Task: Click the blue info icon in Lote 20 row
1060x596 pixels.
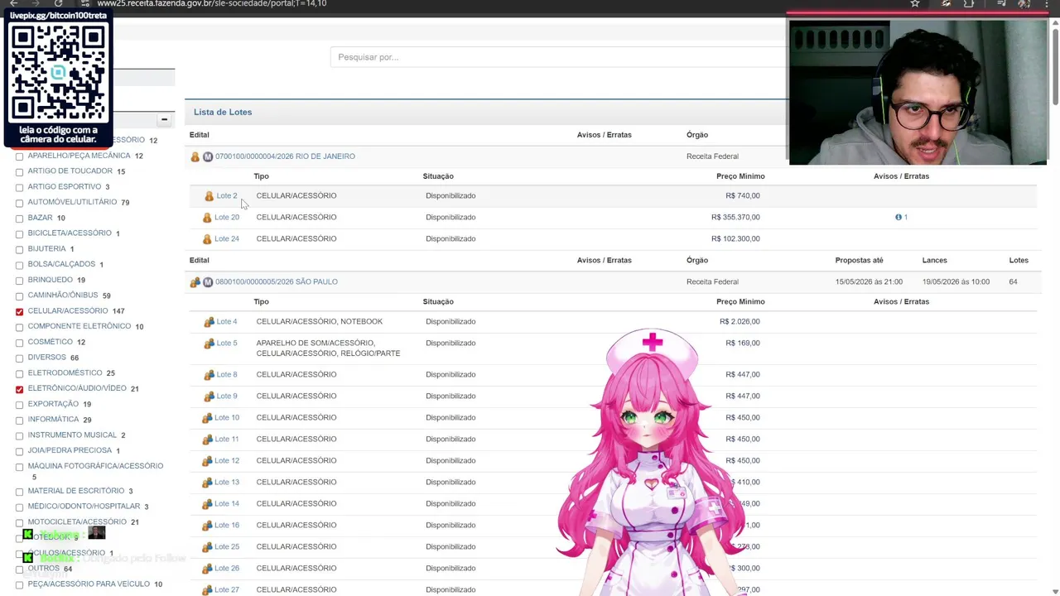Action: (899, 217)
